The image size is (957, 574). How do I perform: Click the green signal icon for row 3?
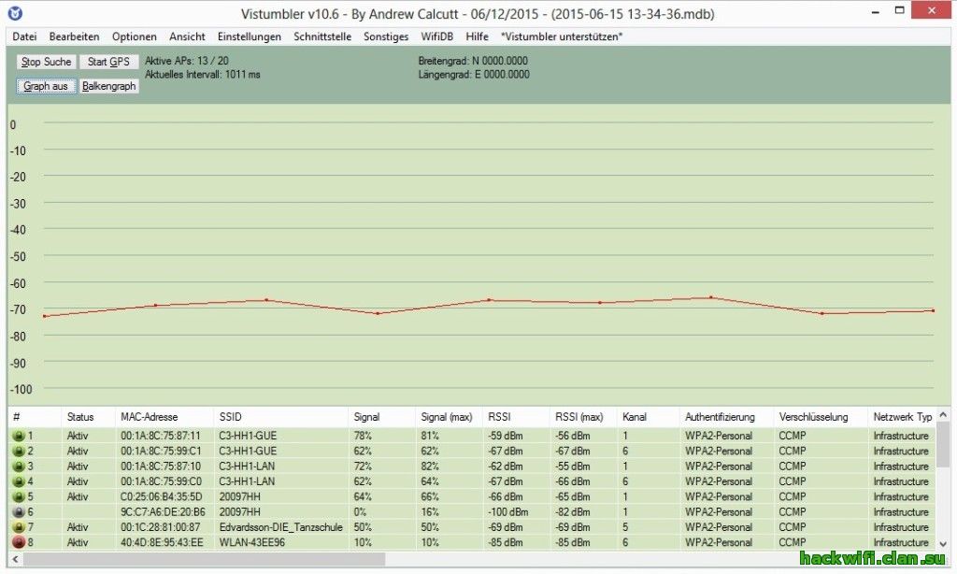click(x=19, y=466)
